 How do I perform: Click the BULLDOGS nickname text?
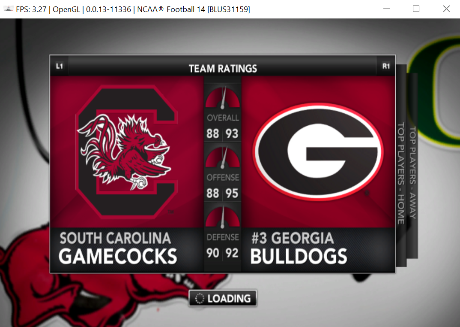[x=299, y=257]
